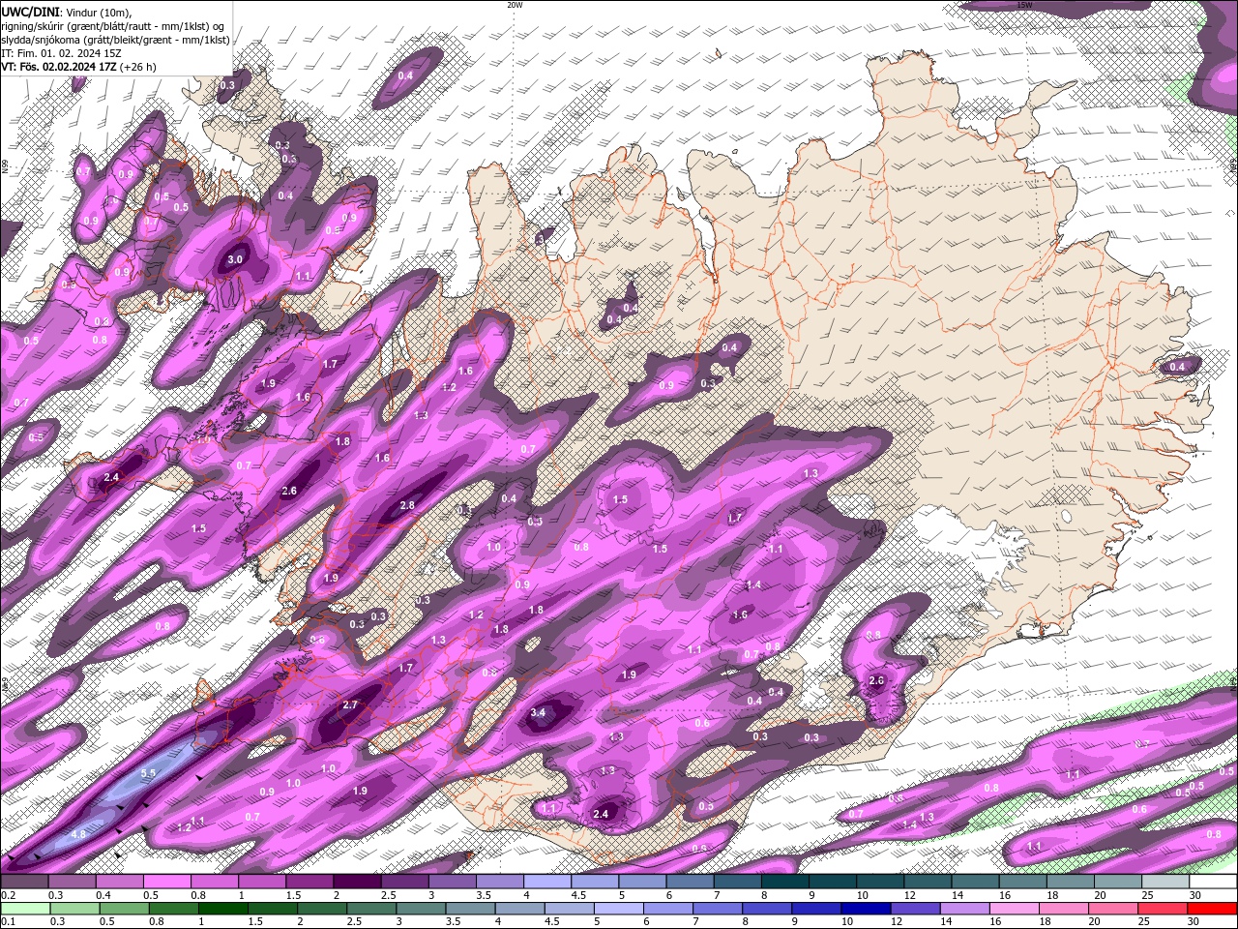Click the '20W' longitude label
This screenshot has height=929, width=1238.
pos(515,5)
